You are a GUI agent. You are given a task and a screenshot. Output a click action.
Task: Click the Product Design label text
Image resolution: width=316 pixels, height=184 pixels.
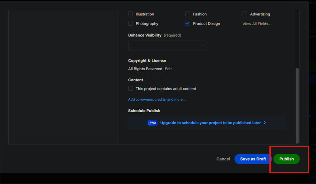click(x=206, y=24)
